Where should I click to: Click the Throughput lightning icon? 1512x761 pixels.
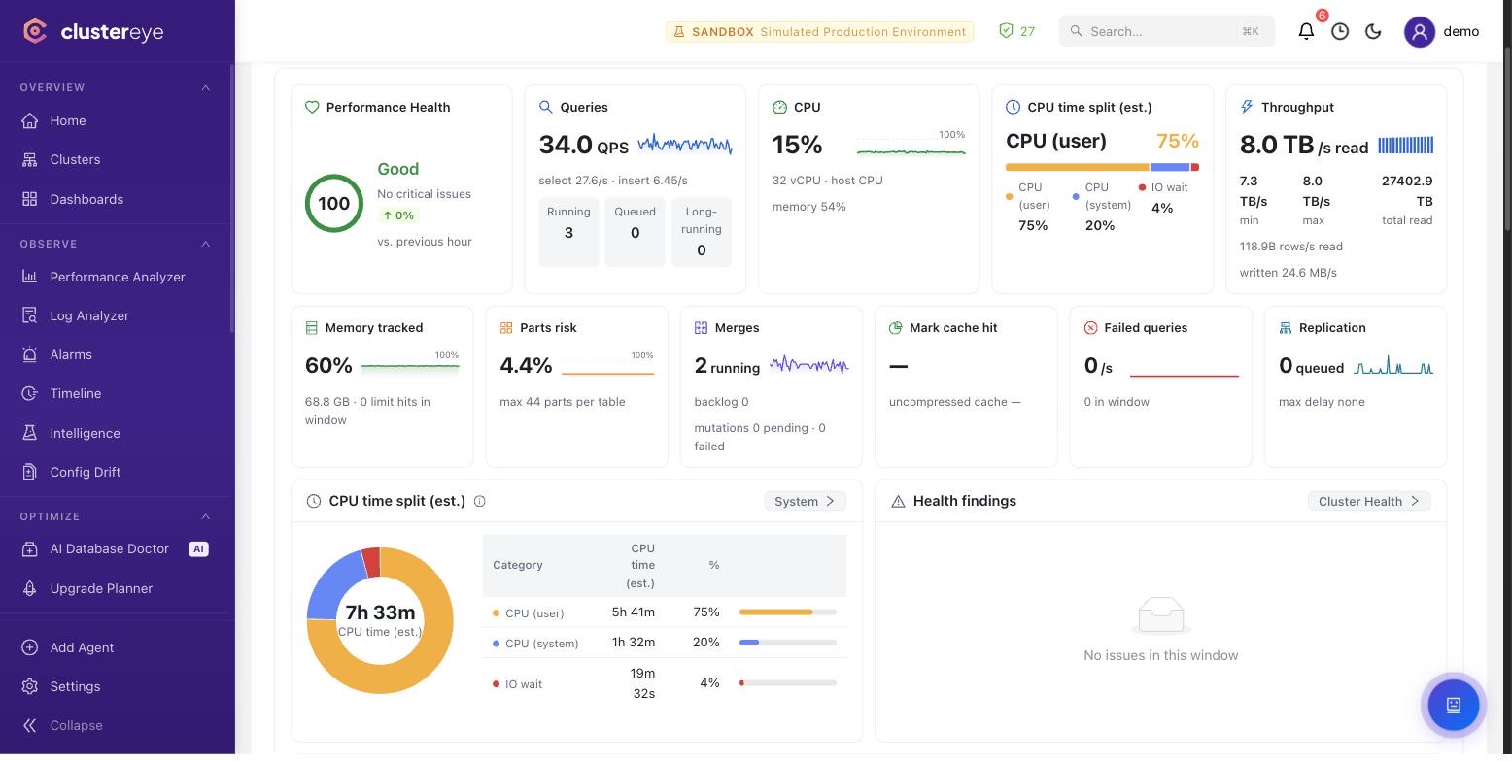1247,107
